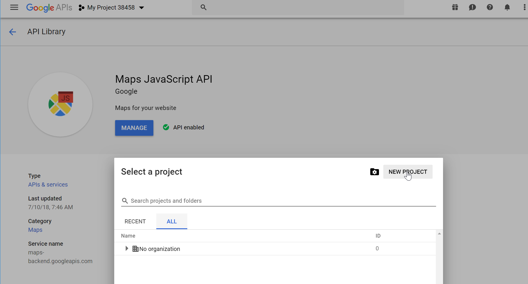Image resolution: width=528 pixels, height=284 pixels.
Task: Click the search magnifier icon in top bar
Action: pyautogui.click(x=204, y=8)
